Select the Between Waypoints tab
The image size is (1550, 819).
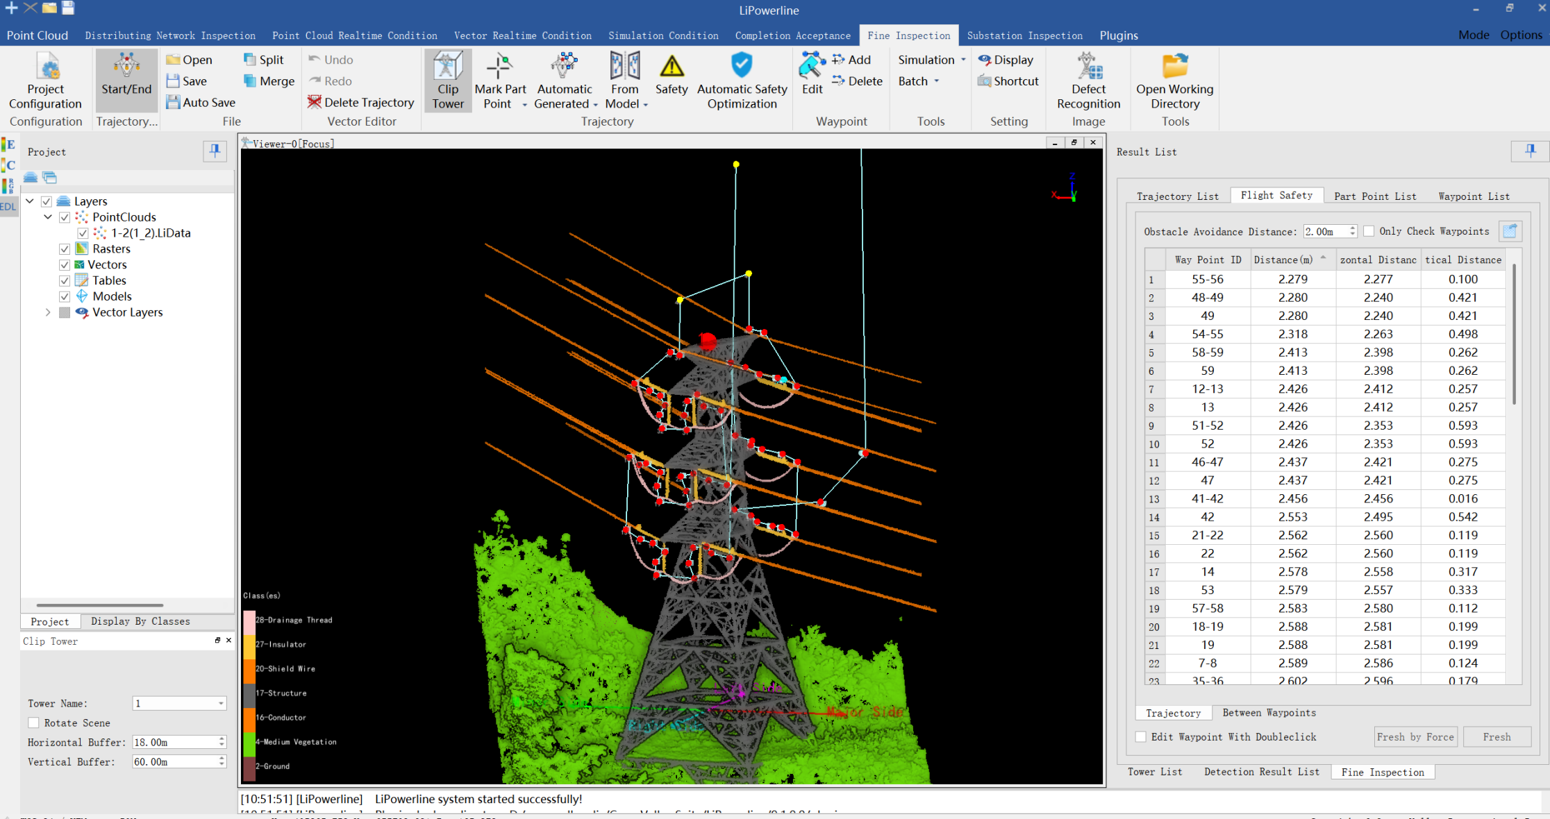click(1269, 713)
